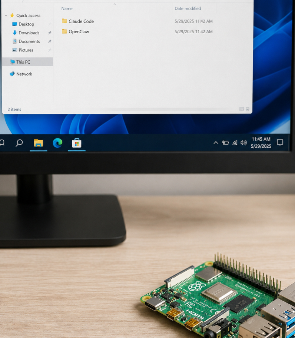
Task: Click File Explorer on the taskbar
Action: pos(39,143)
